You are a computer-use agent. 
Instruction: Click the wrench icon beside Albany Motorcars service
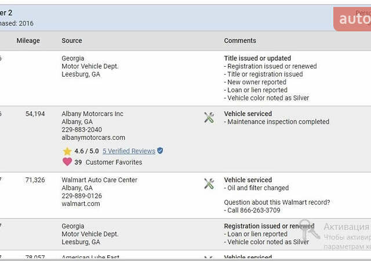(209, 118)
